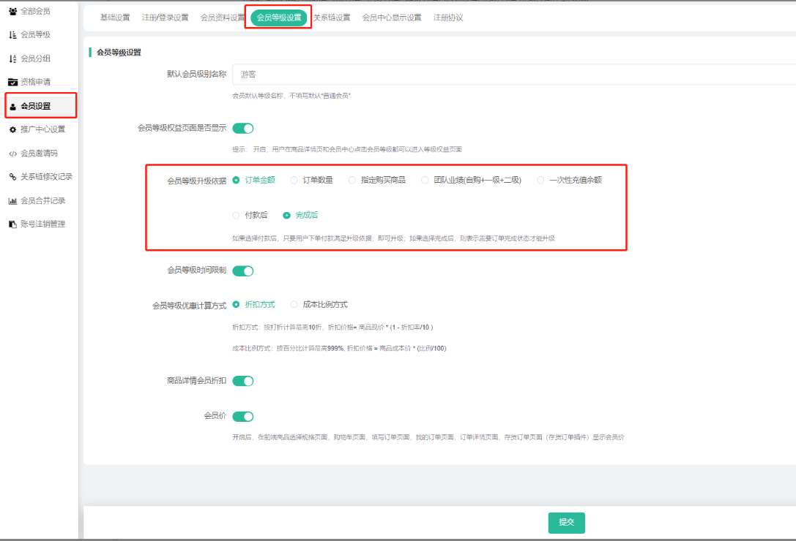Open 会员邀请码 code icon
796x541 pixels.
[12, 154]
